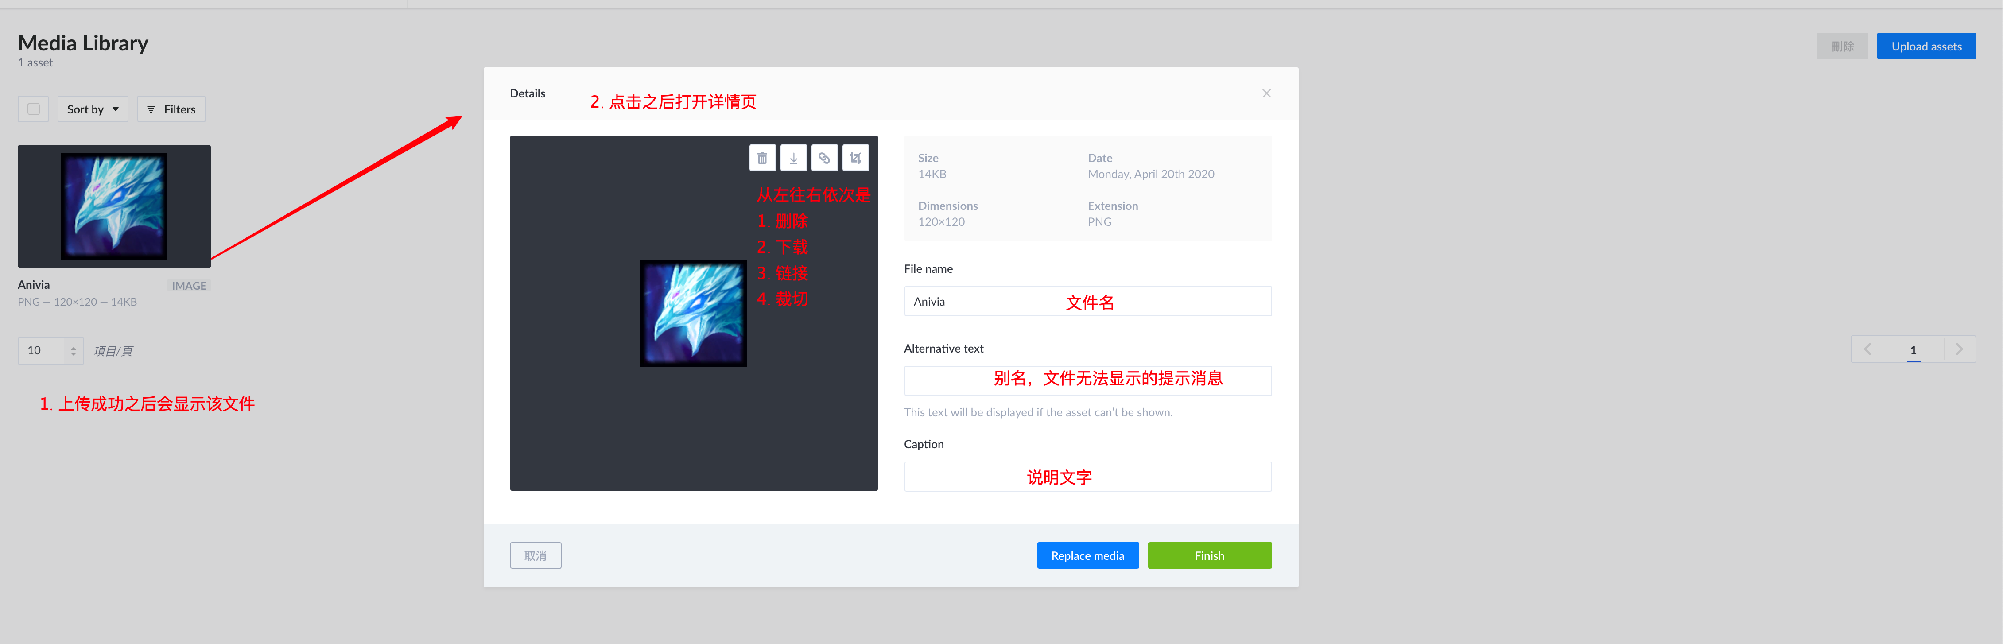This screenshot has height=644, width=2003.
Task: Open items-per-page selector showing 10
Action: point(50,351)
